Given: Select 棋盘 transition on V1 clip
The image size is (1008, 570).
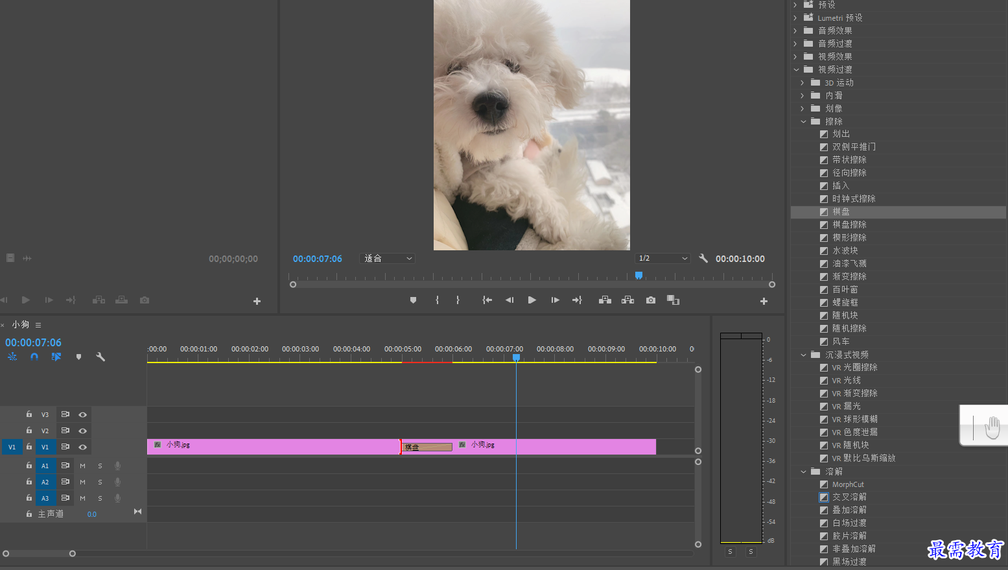Looking at the screenshot, I should tap(427, 447).
